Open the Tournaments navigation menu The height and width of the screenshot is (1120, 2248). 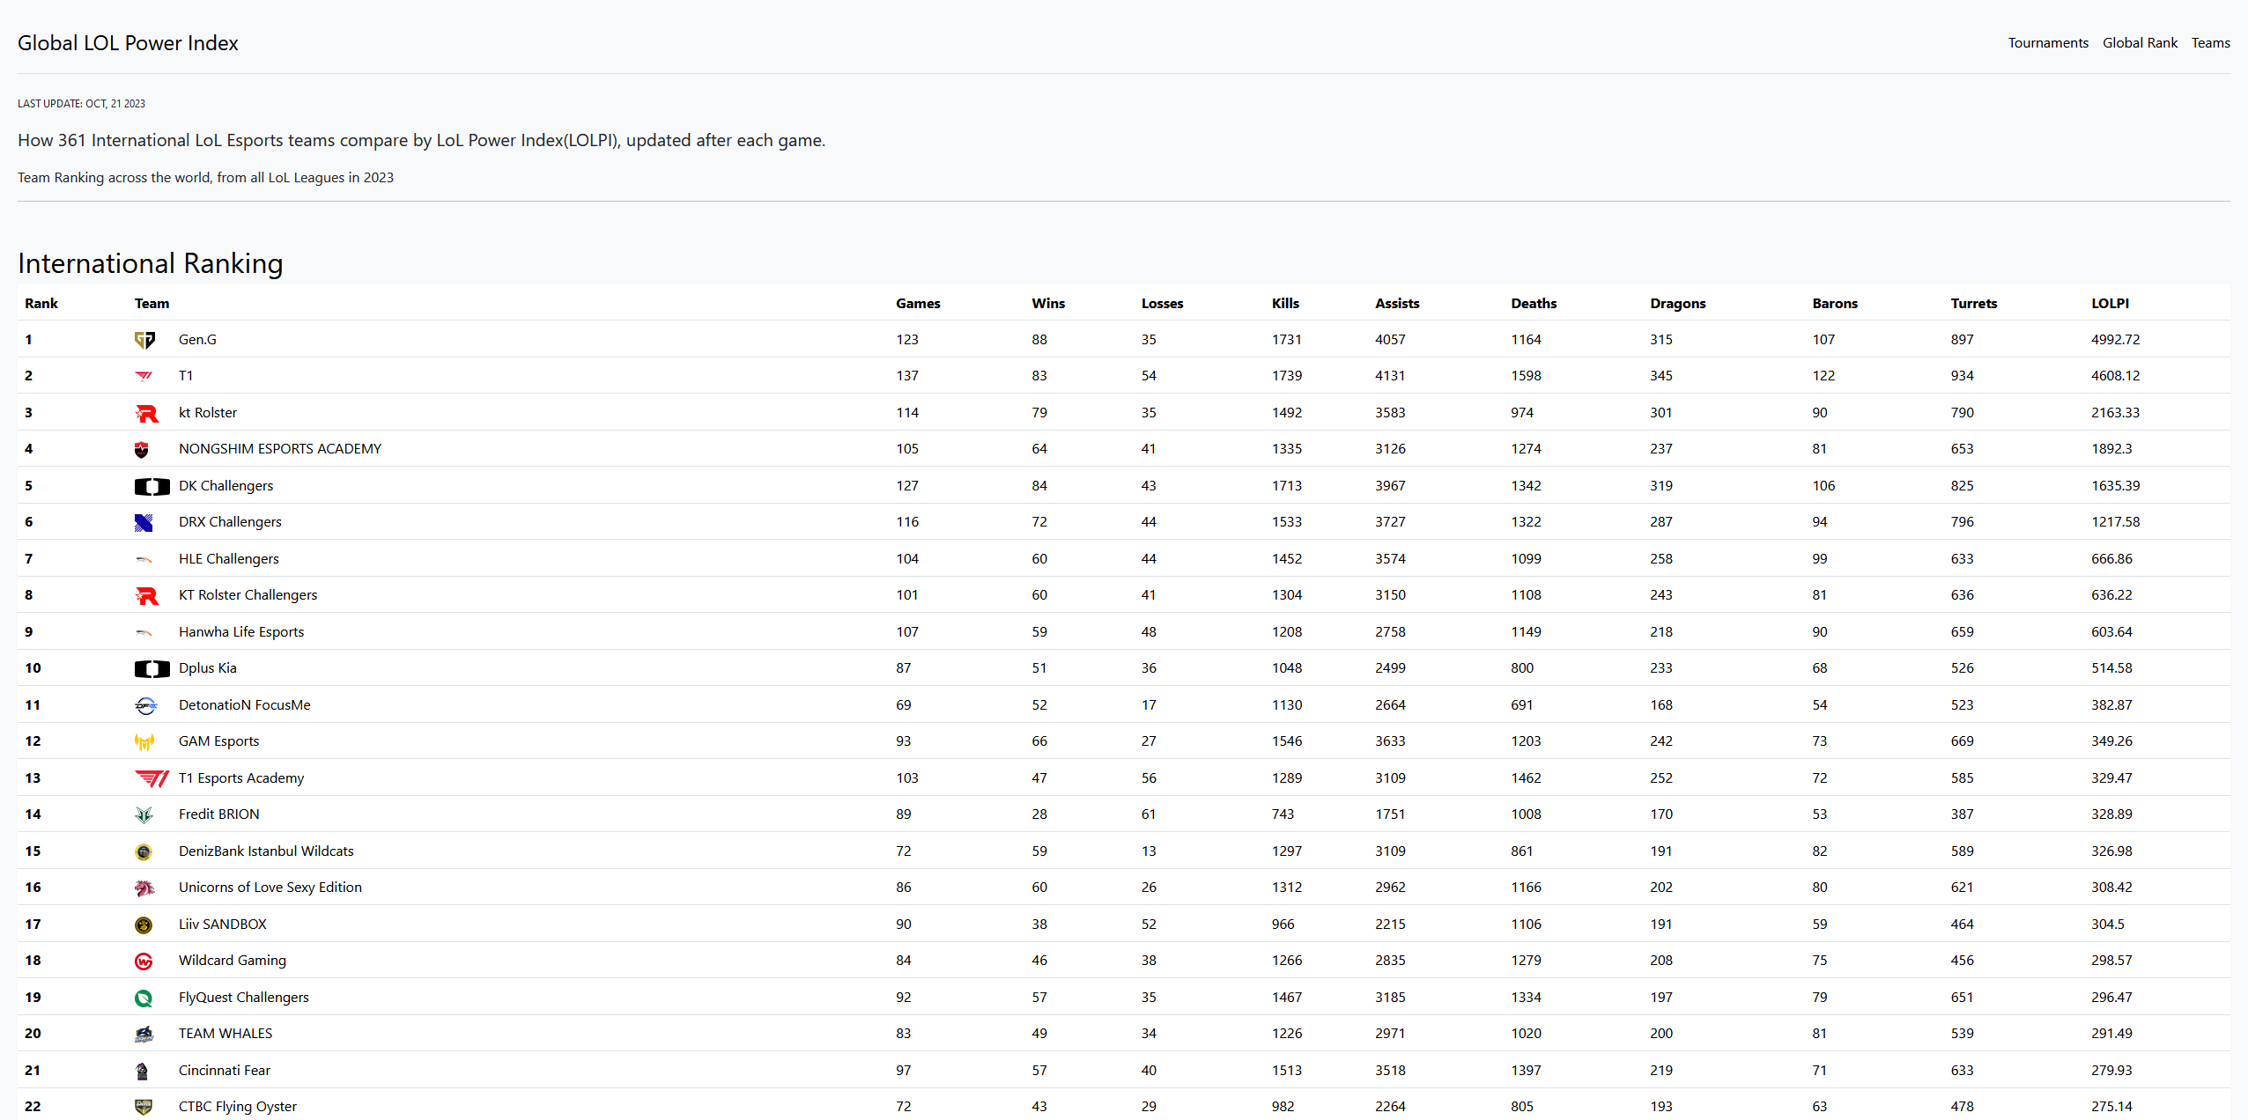(2047, 43)
